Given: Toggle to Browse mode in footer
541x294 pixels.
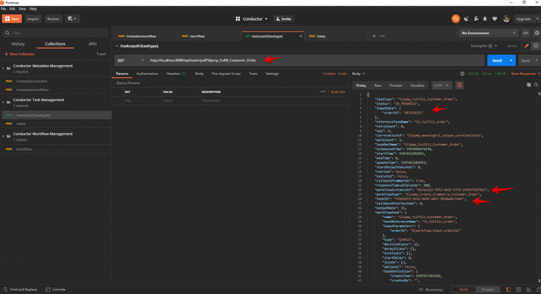Looking at the screenshot, I should coord(487,289).
